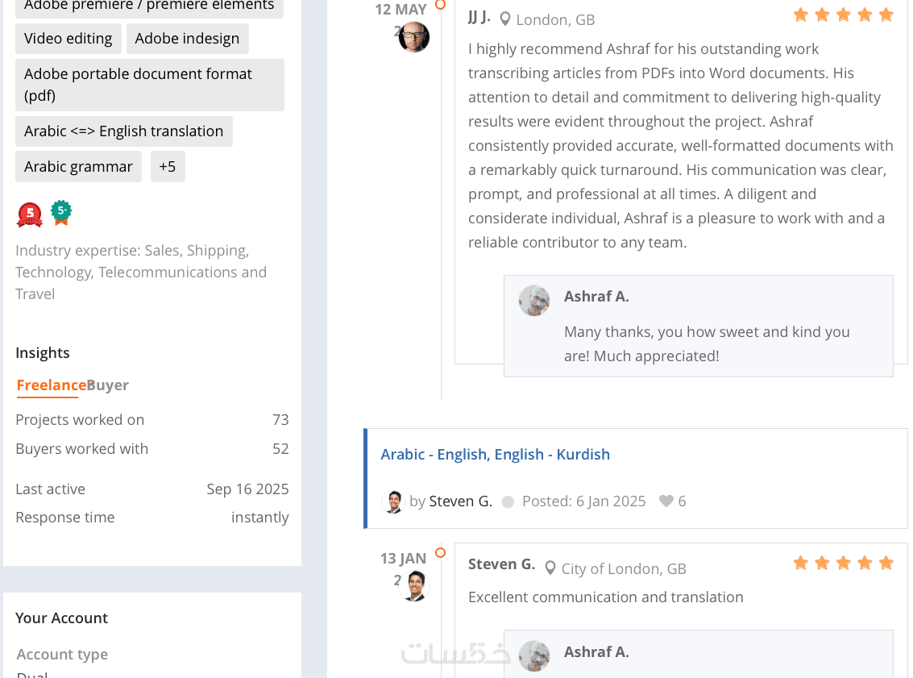The image size is (913, 678).
Task: Click the Arabic <=> English translation tag
Action: (123, 131)
